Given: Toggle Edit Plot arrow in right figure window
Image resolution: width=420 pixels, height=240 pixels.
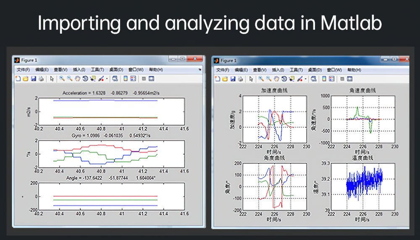Looking at the screenshot, I should click(251, 79).
